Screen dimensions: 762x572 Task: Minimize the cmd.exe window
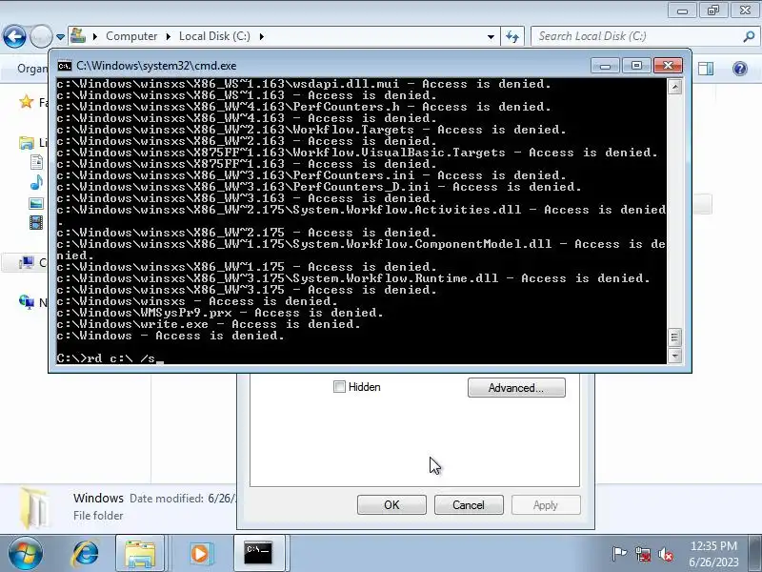pos(605,66)
